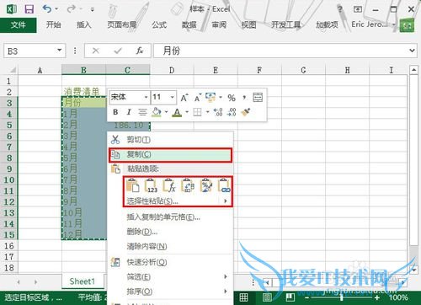Switch to the 插入 ribbon tab
421x305 pixels.
click(84, 25)
